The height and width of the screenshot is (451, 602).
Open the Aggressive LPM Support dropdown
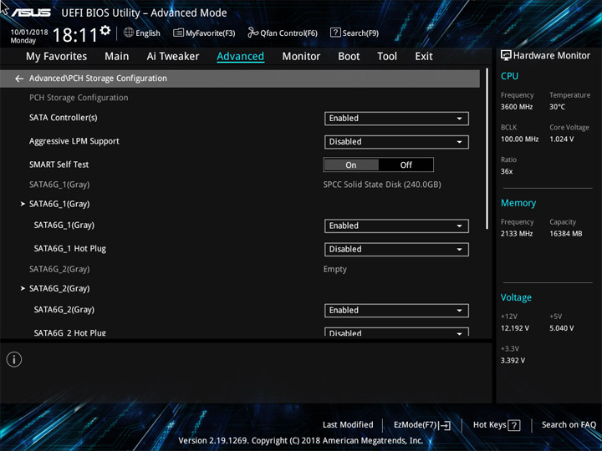click(396, 142)
